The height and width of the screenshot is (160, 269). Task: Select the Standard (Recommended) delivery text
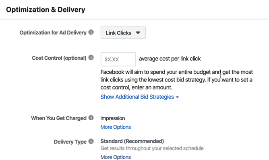click(x=132, y=141)
